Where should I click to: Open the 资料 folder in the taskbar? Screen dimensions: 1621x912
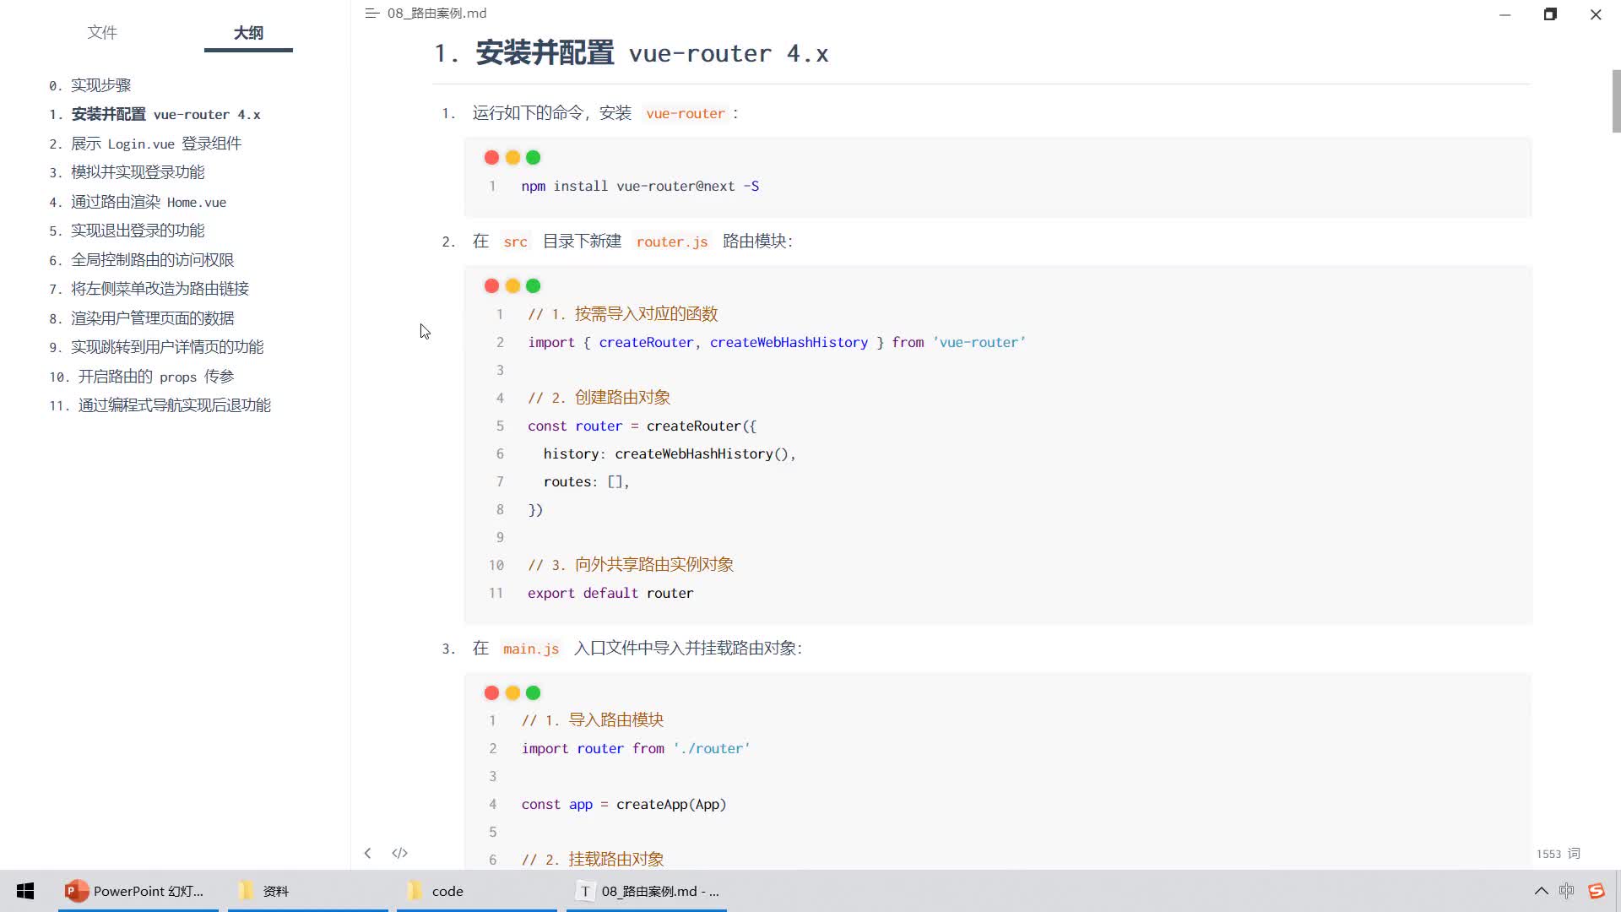[308, 891]
